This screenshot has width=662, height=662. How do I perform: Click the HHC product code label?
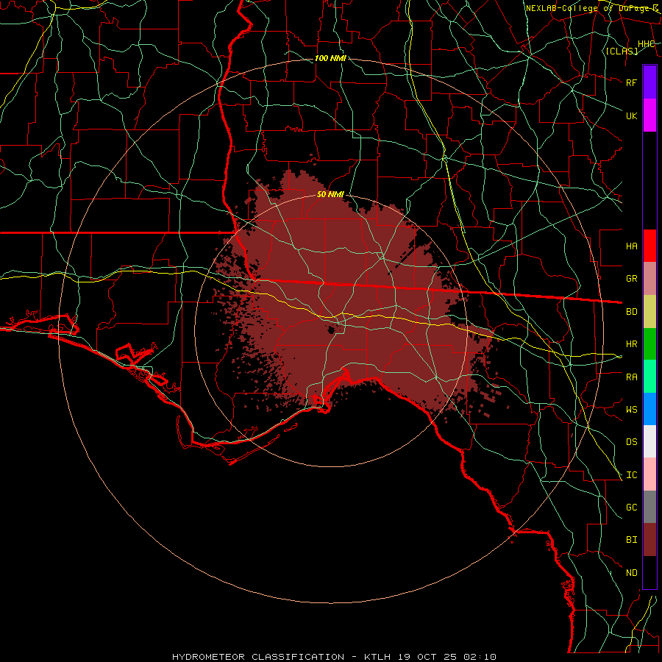point(646,44)
